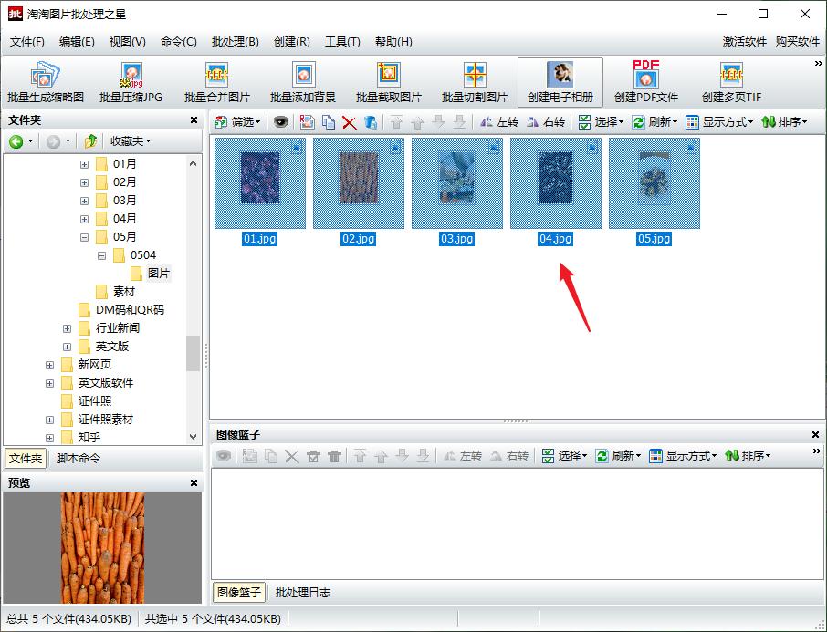The image size is (827, 632).
Task: Open the 创建电子相册 tool
Action: [x=559, y=80]
